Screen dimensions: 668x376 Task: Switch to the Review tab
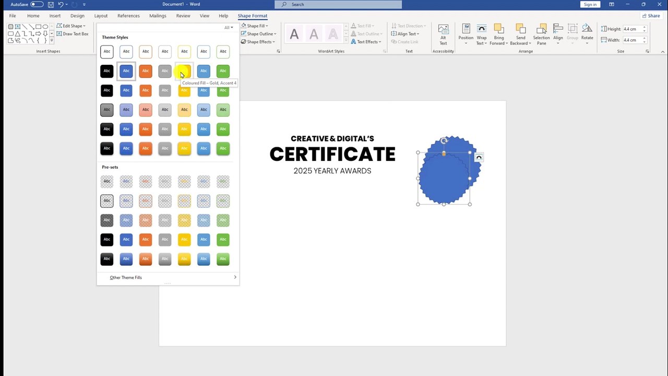[x=183, y=16]
